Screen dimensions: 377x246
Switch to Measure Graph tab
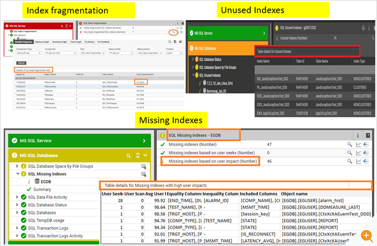pyautogui.click(x=42, y=42)
